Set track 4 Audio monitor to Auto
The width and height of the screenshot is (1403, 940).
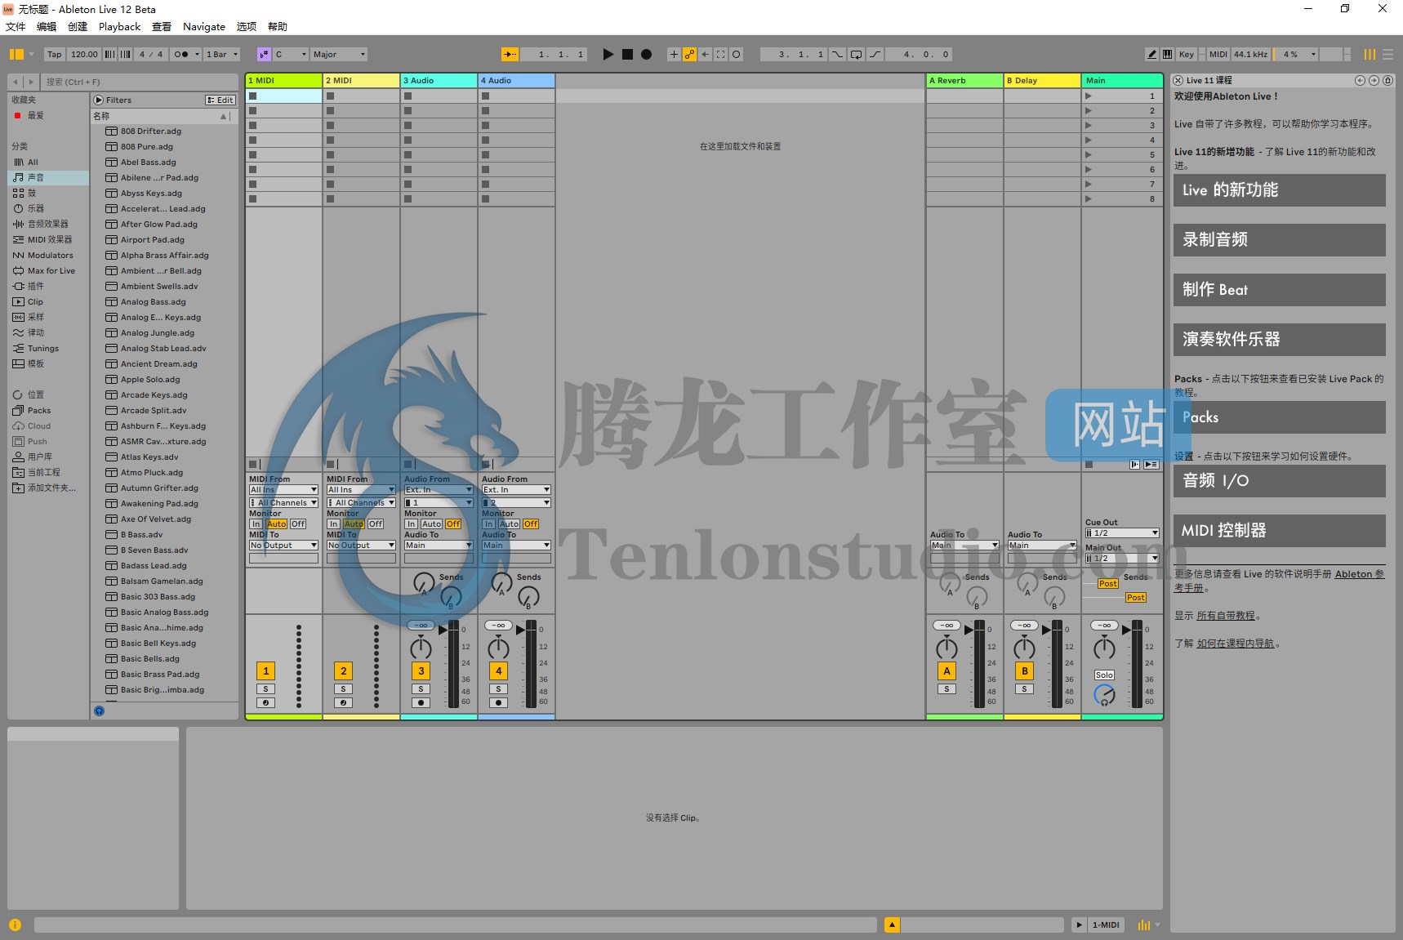pos(510,524)
